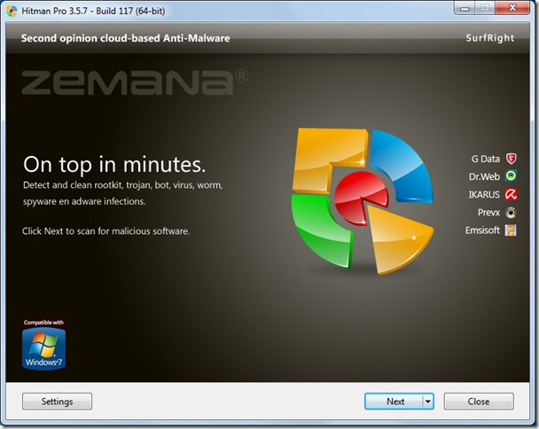Screen dimensions: 539x429
Task: Click 'Second opinion cloud-based Anti-Malware' header text
Action: (x=126, y=38)
